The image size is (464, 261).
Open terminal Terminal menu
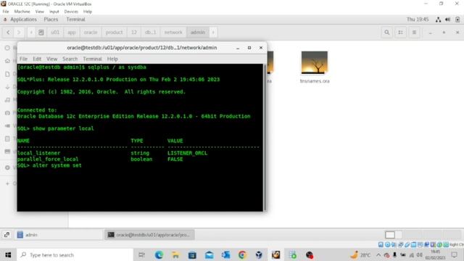[92, 59]
